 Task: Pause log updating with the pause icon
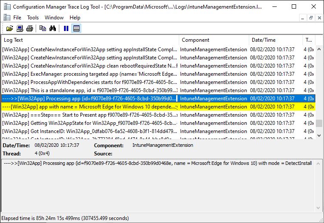(66, 28)
